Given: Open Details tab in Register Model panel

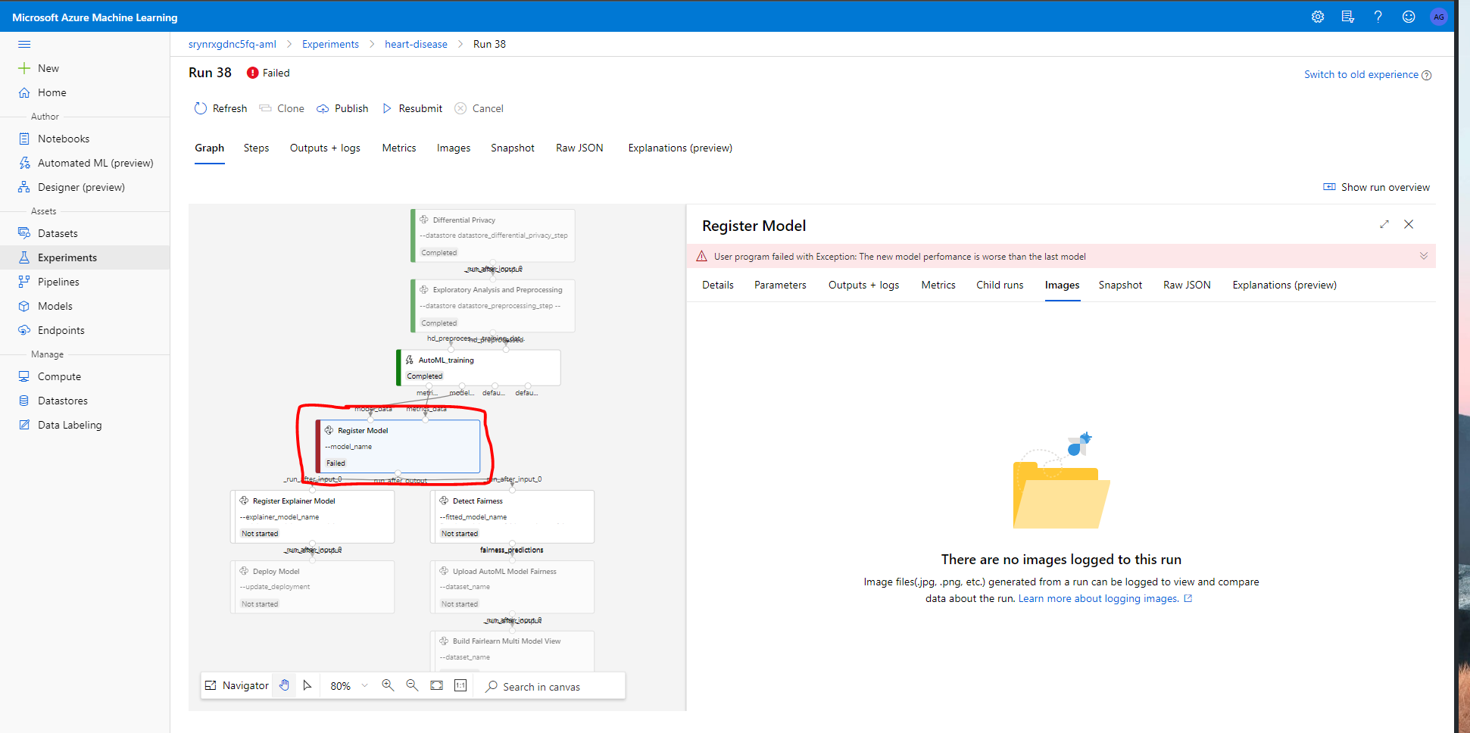Looking at the screenshot, I should (x=718, y=285).
